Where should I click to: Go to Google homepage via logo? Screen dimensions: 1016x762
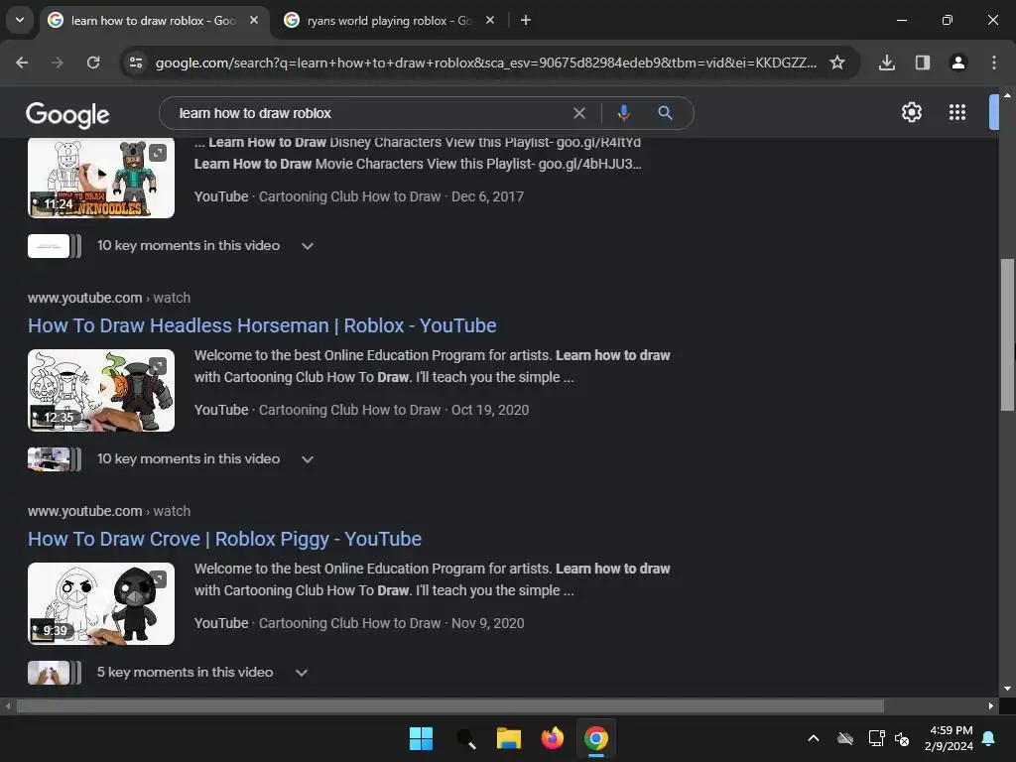[x=67, y=115]
